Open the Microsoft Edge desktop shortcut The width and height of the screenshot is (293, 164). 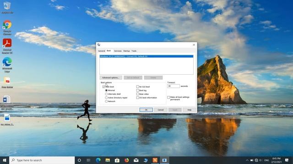[7, 65]
